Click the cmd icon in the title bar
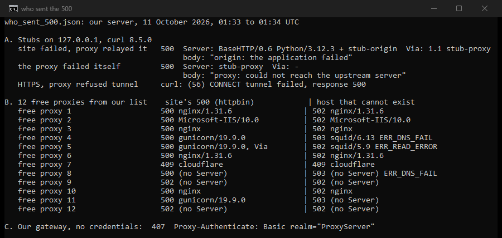502x238 pixels. tap(13, 8)
